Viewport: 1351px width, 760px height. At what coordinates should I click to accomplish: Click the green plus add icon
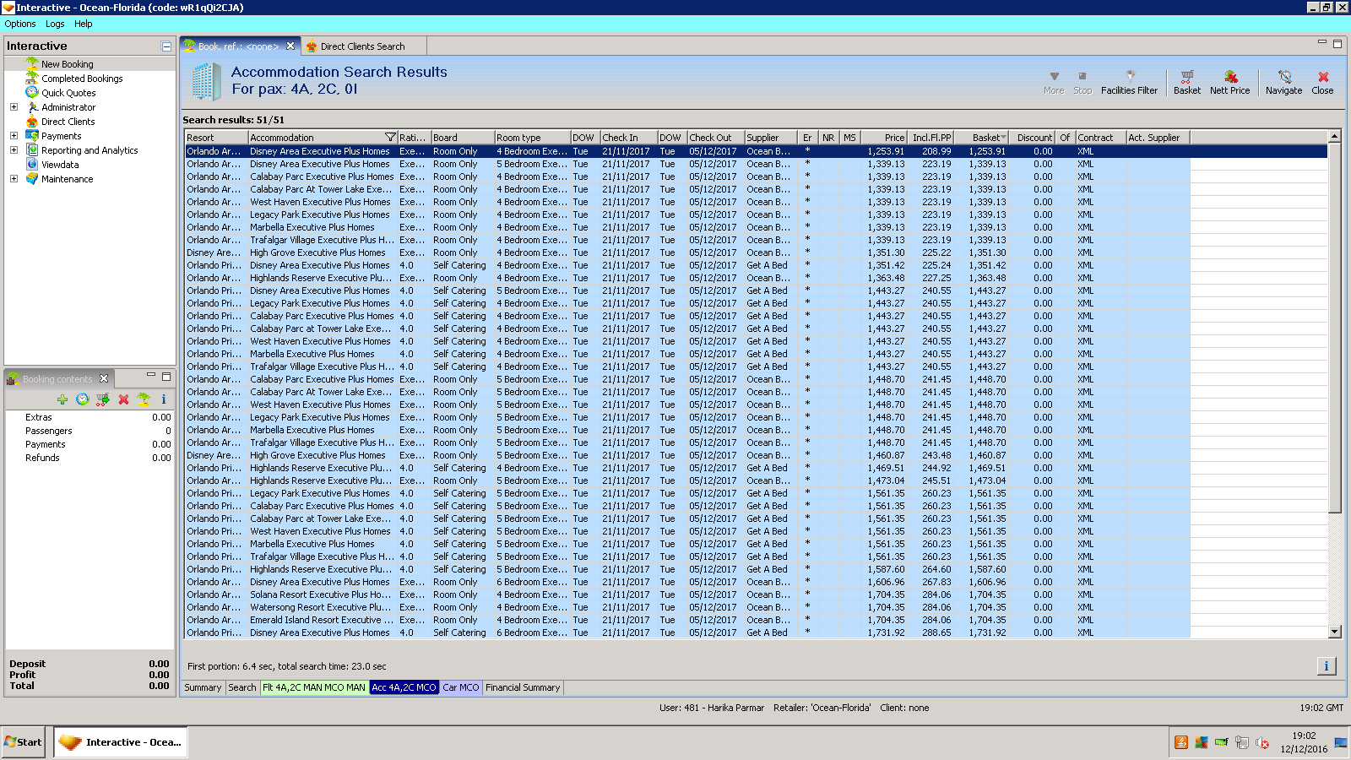point(62,399)
